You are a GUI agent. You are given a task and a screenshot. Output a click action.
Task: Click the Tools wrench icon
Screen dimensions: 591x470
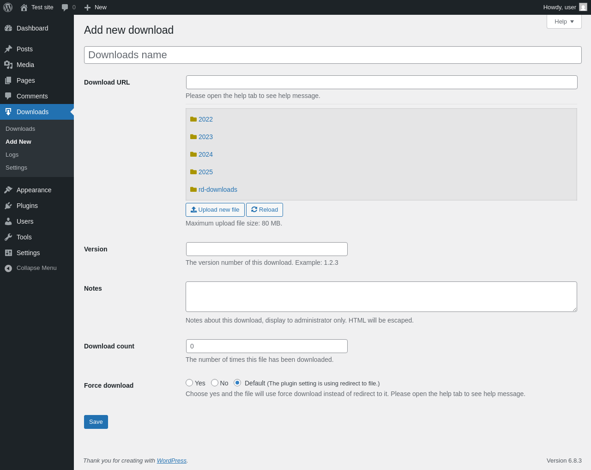coord(8,237)
